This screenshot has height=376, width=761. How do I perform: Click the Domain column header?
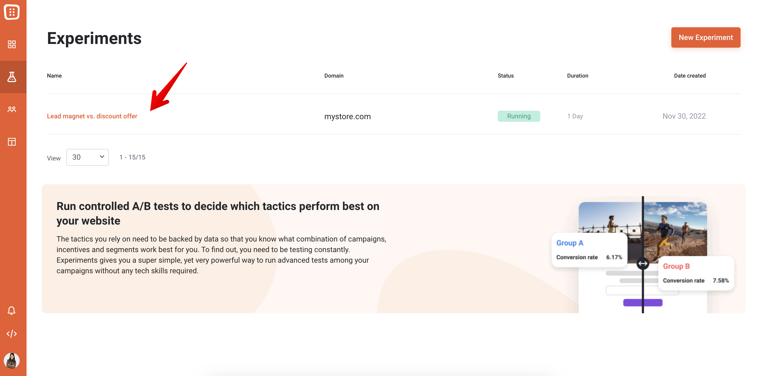click(334, 76)
